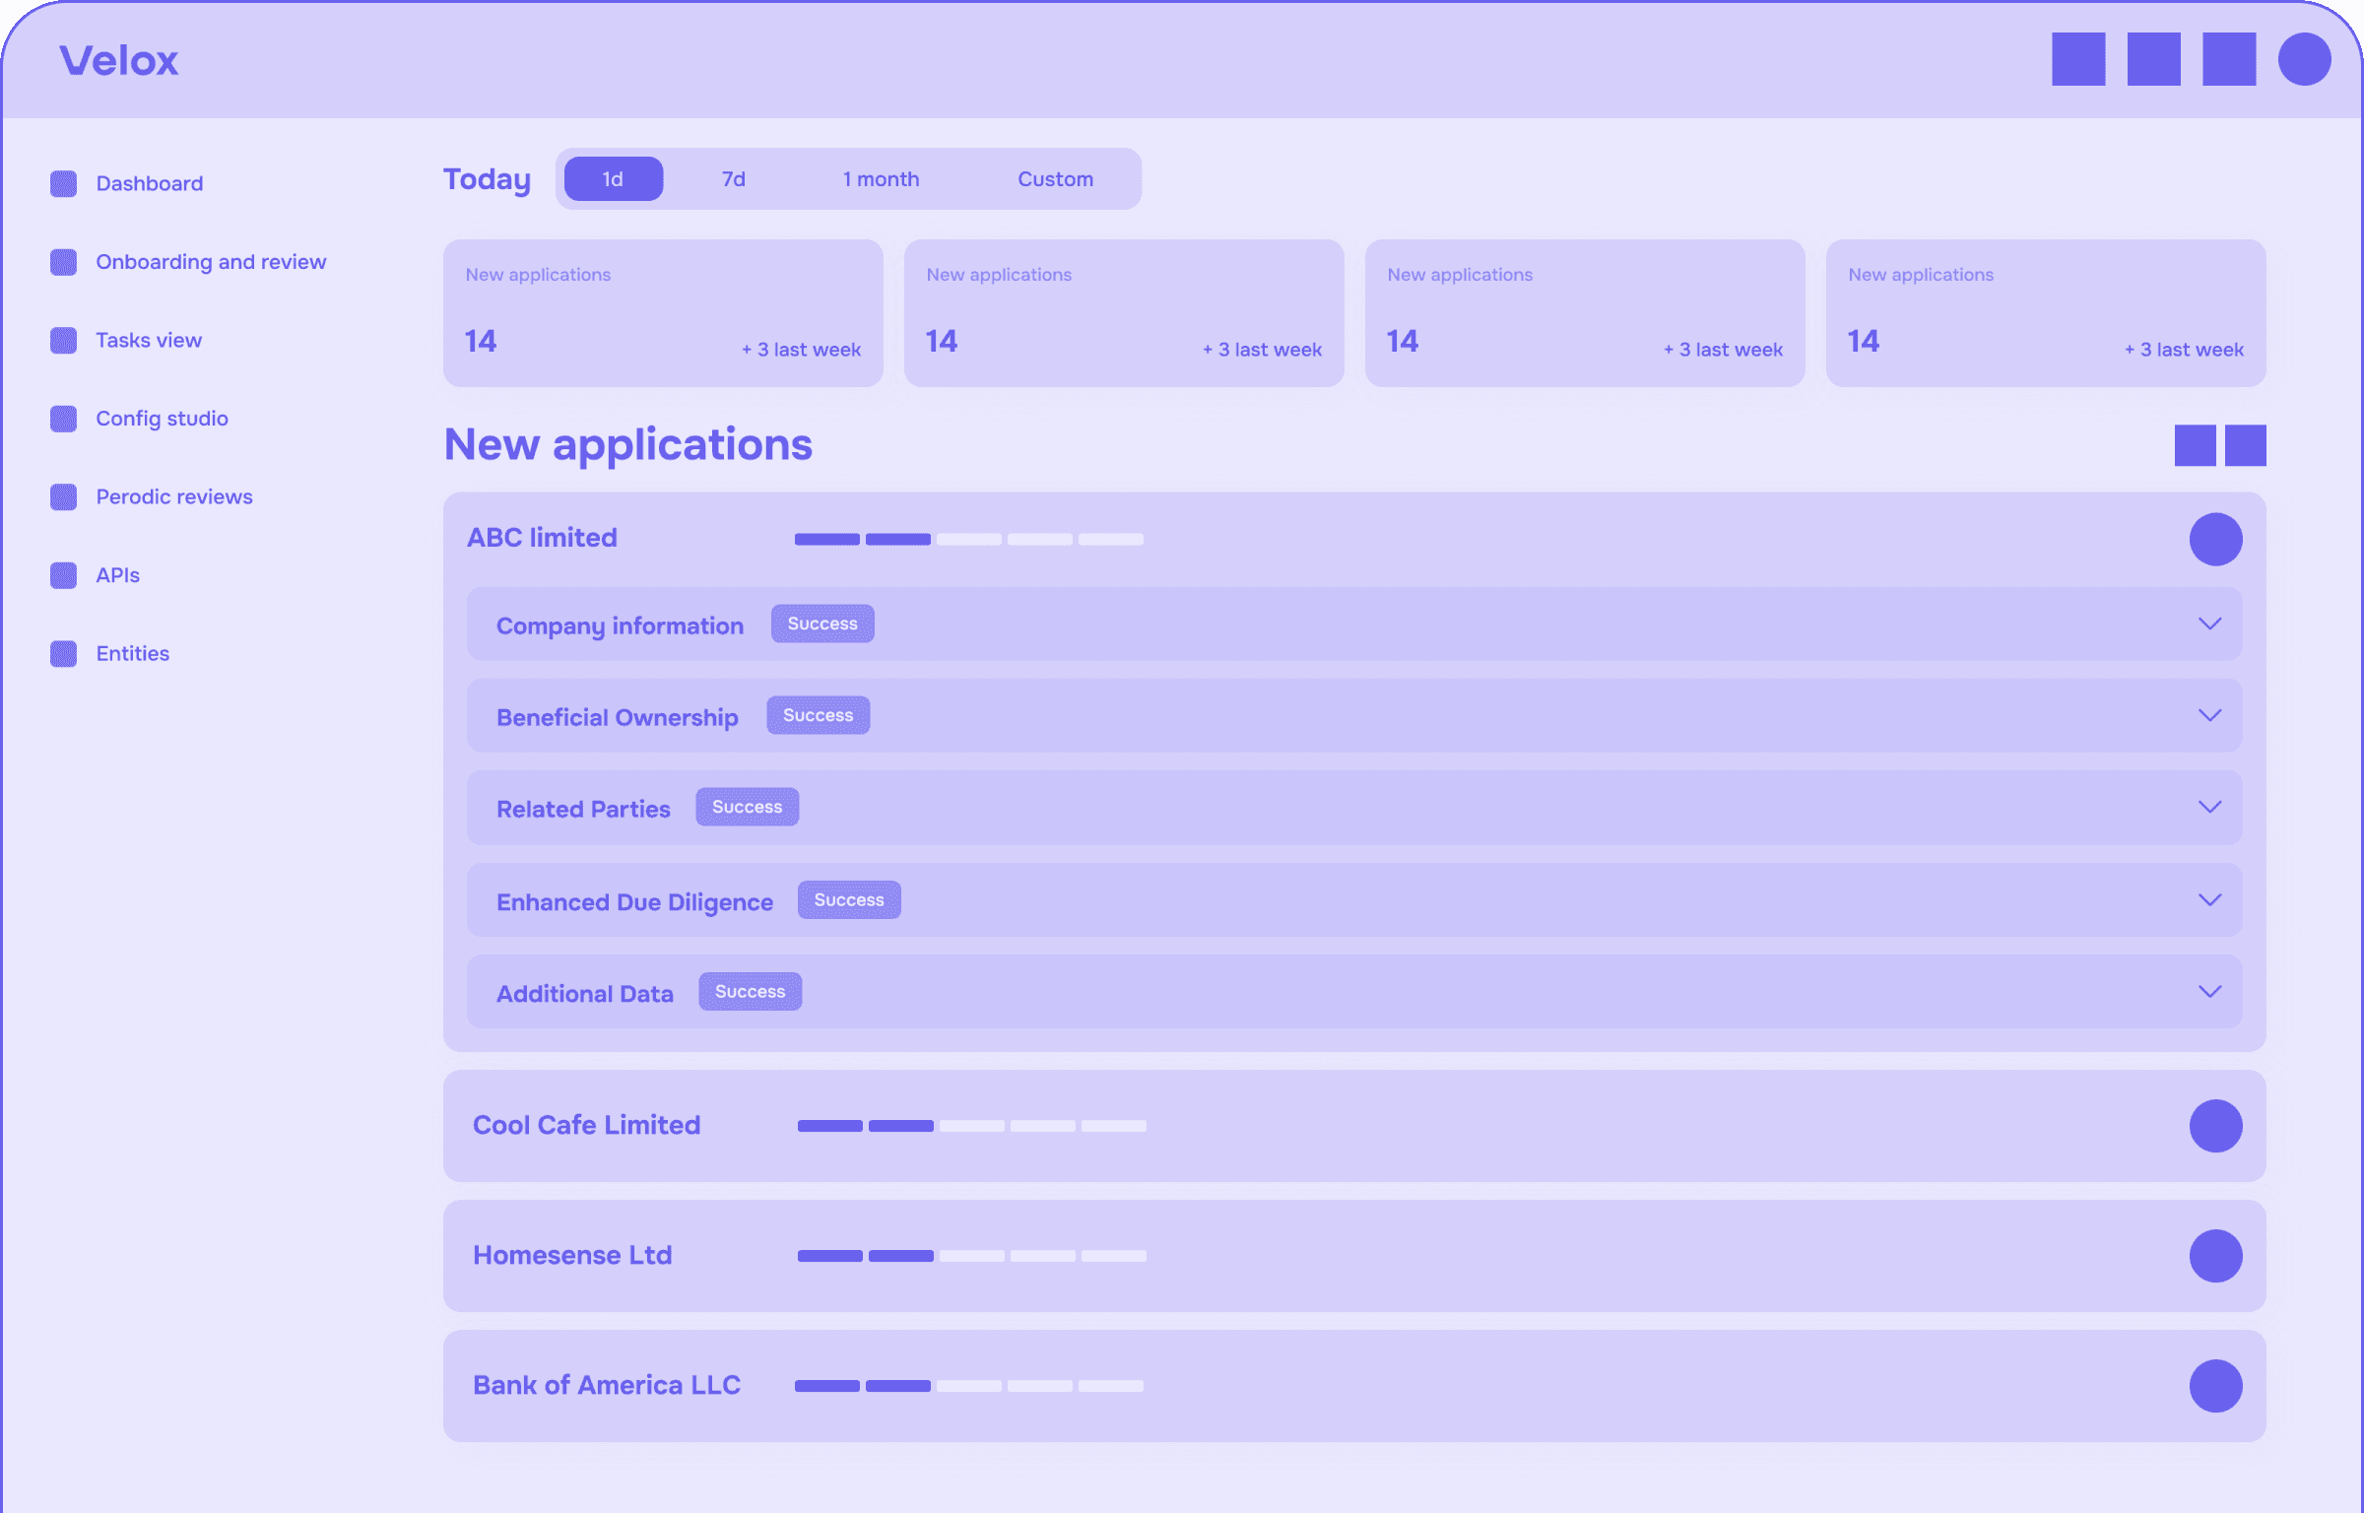The width and height of the screenshot is (2364, 1513).
Task: Click Bank of America LLC progress bar
Action: click(x=968, y=1386)
